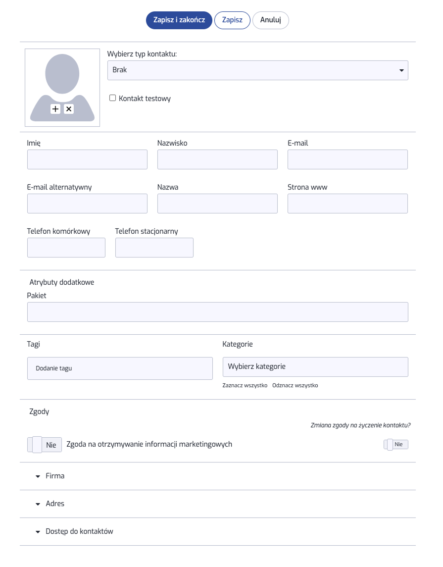
Task: Focus the Telefon komórkowy field
Action: click(x=66, y=248)
